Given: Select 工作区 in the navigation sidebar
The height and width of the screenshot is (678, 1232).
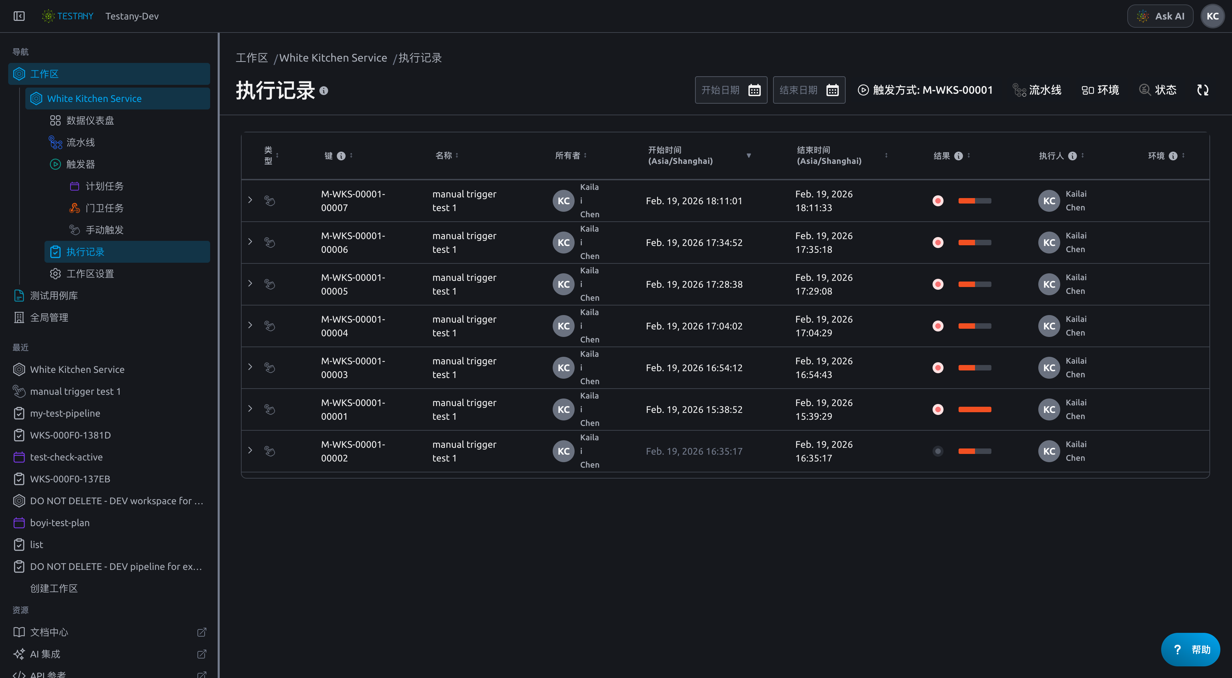Looking at the screenshot, I should pos(109,74).
